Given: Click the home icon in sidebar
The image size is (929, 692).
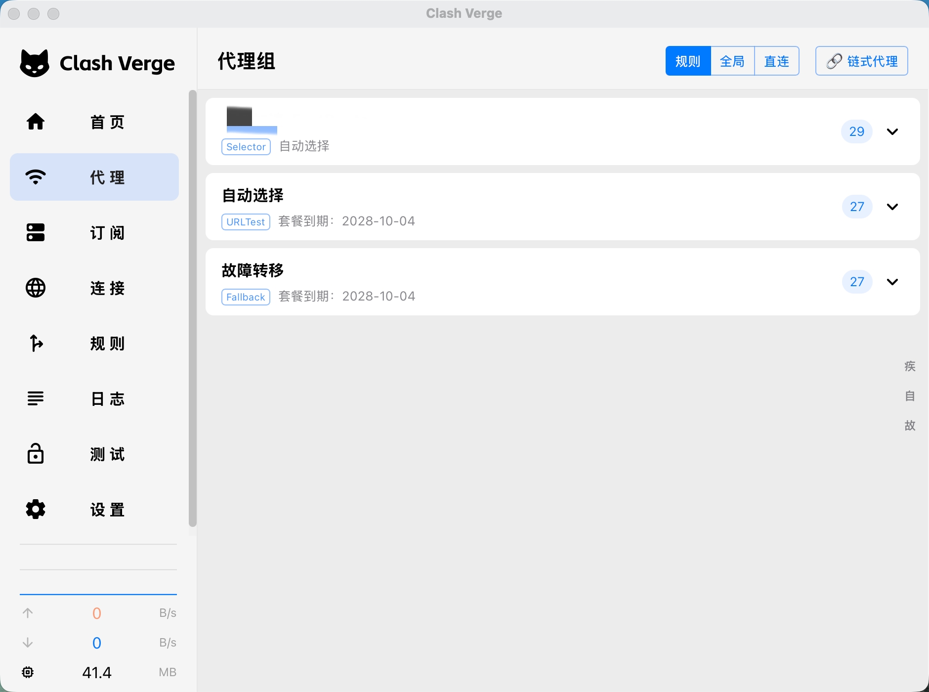Looking at the screenshot, I should 36,122.
